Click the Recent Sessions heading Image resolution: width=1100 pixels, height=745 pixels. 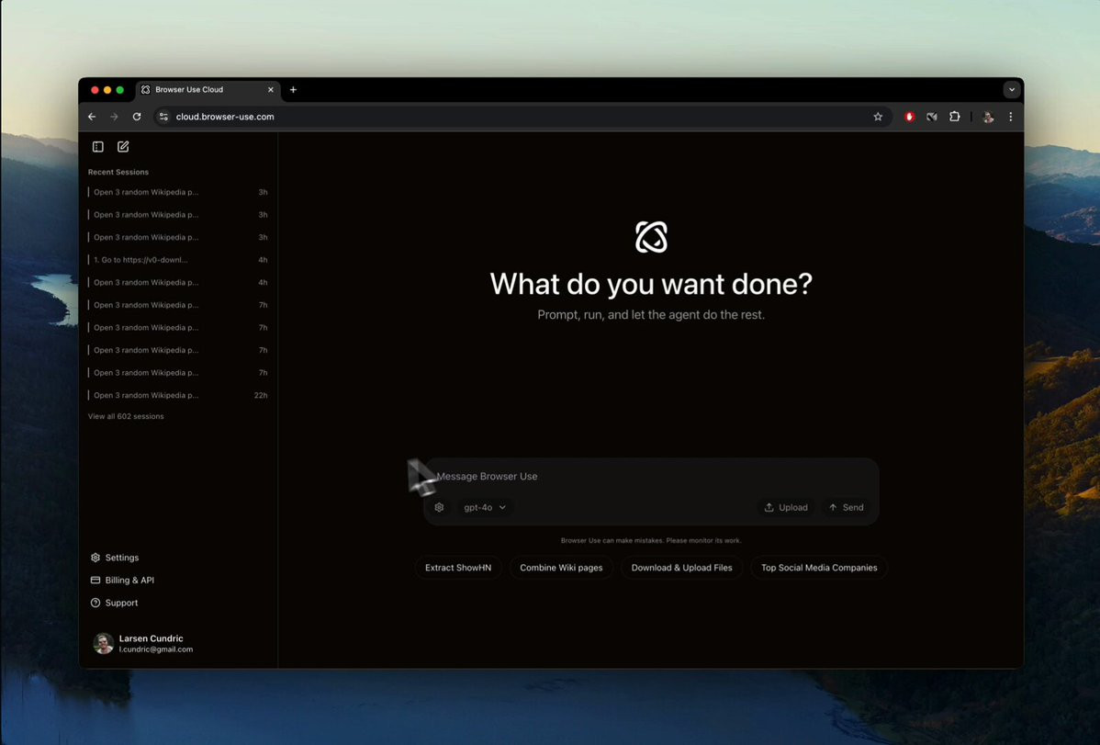(x=118, y=172)
